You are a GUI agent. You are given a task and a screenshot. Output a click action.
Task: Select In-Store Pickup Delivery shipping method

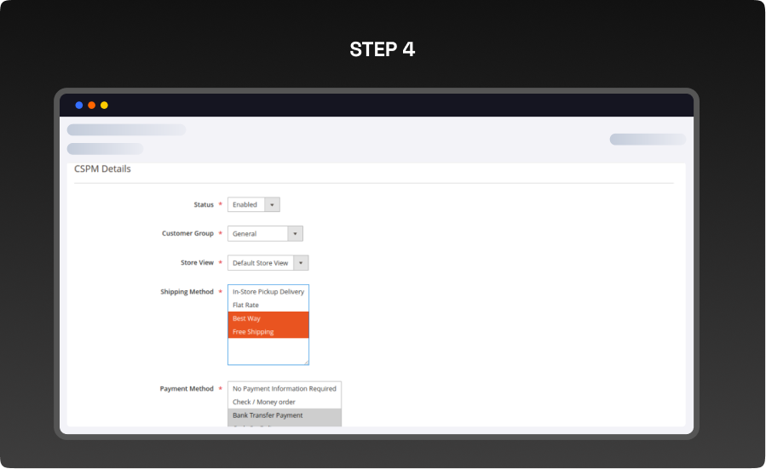click(x=268, y=292)
